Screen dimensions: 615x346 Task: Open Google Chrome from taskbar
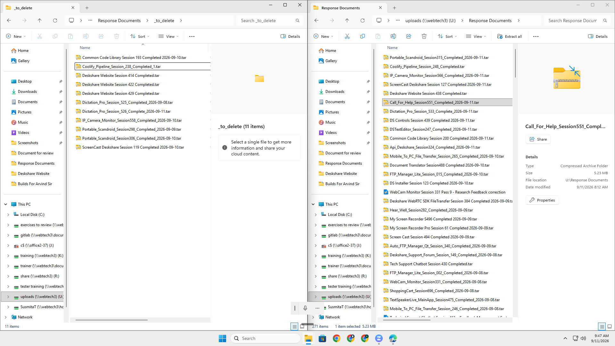click(336, 338)
